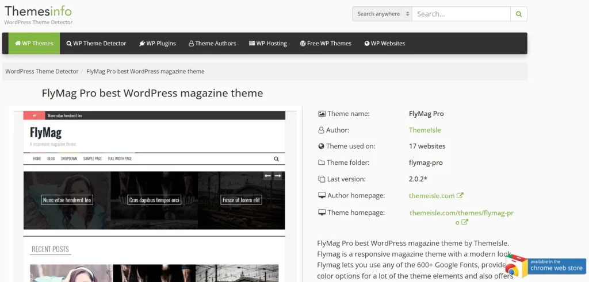The height and width of the screenshot is (282, 589).
Task: Click the FlyMag Pro page heading
Action: pos(152,93)
